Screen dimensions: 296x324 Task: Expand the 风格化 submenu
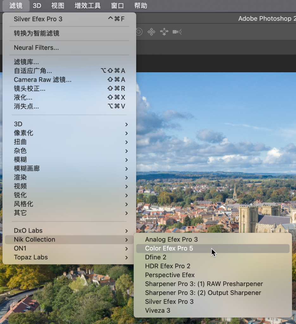coord(69,204)
